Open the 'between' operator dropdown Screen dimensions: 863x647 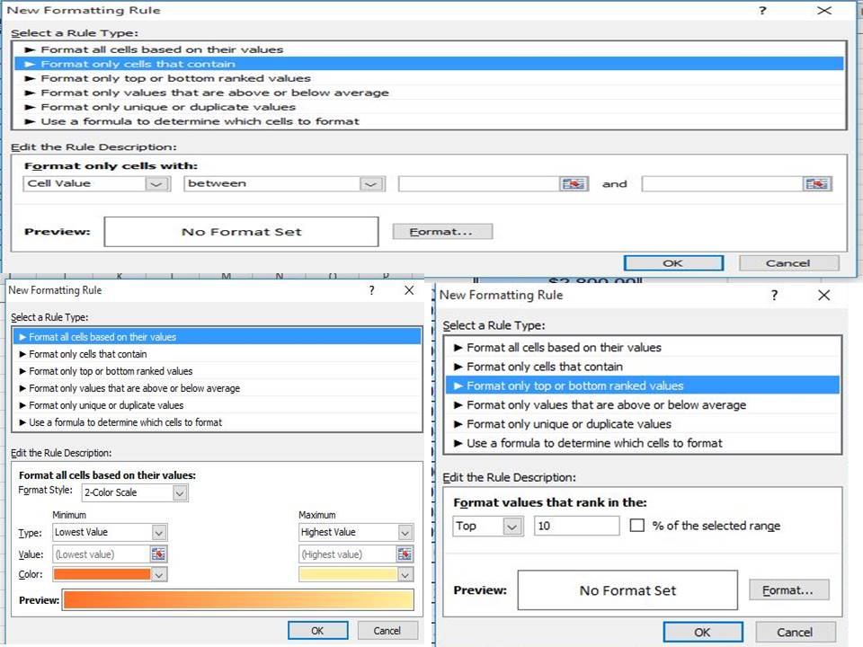click(371, 183)
